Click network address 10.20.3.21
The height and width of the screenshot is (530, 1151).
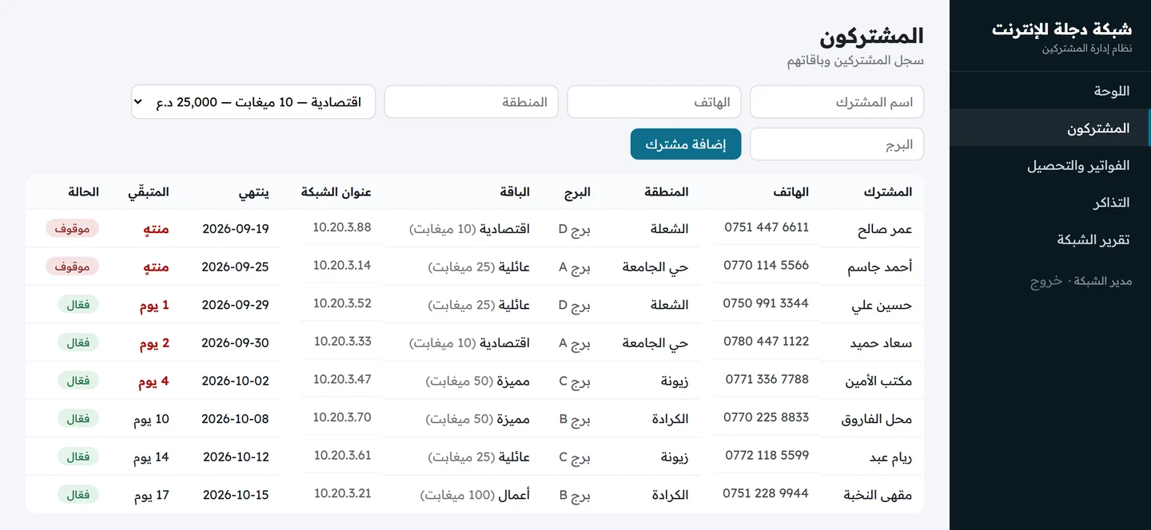point(342,493)
